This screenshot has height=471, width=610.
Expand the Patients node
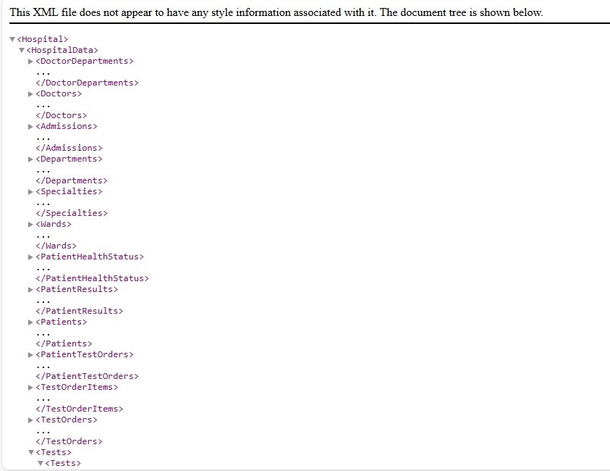[30, 322]
